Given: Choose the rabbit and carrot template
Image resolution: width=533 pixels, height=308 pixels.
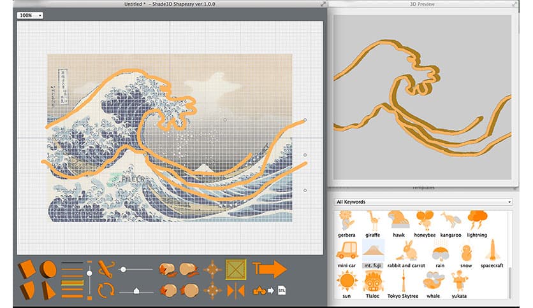Looking at the screenshot, I should pos(406,255).
